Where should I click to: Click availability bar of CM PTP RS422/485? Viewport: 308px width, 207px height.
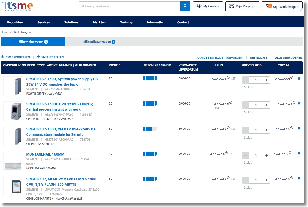tap(150, 129)
